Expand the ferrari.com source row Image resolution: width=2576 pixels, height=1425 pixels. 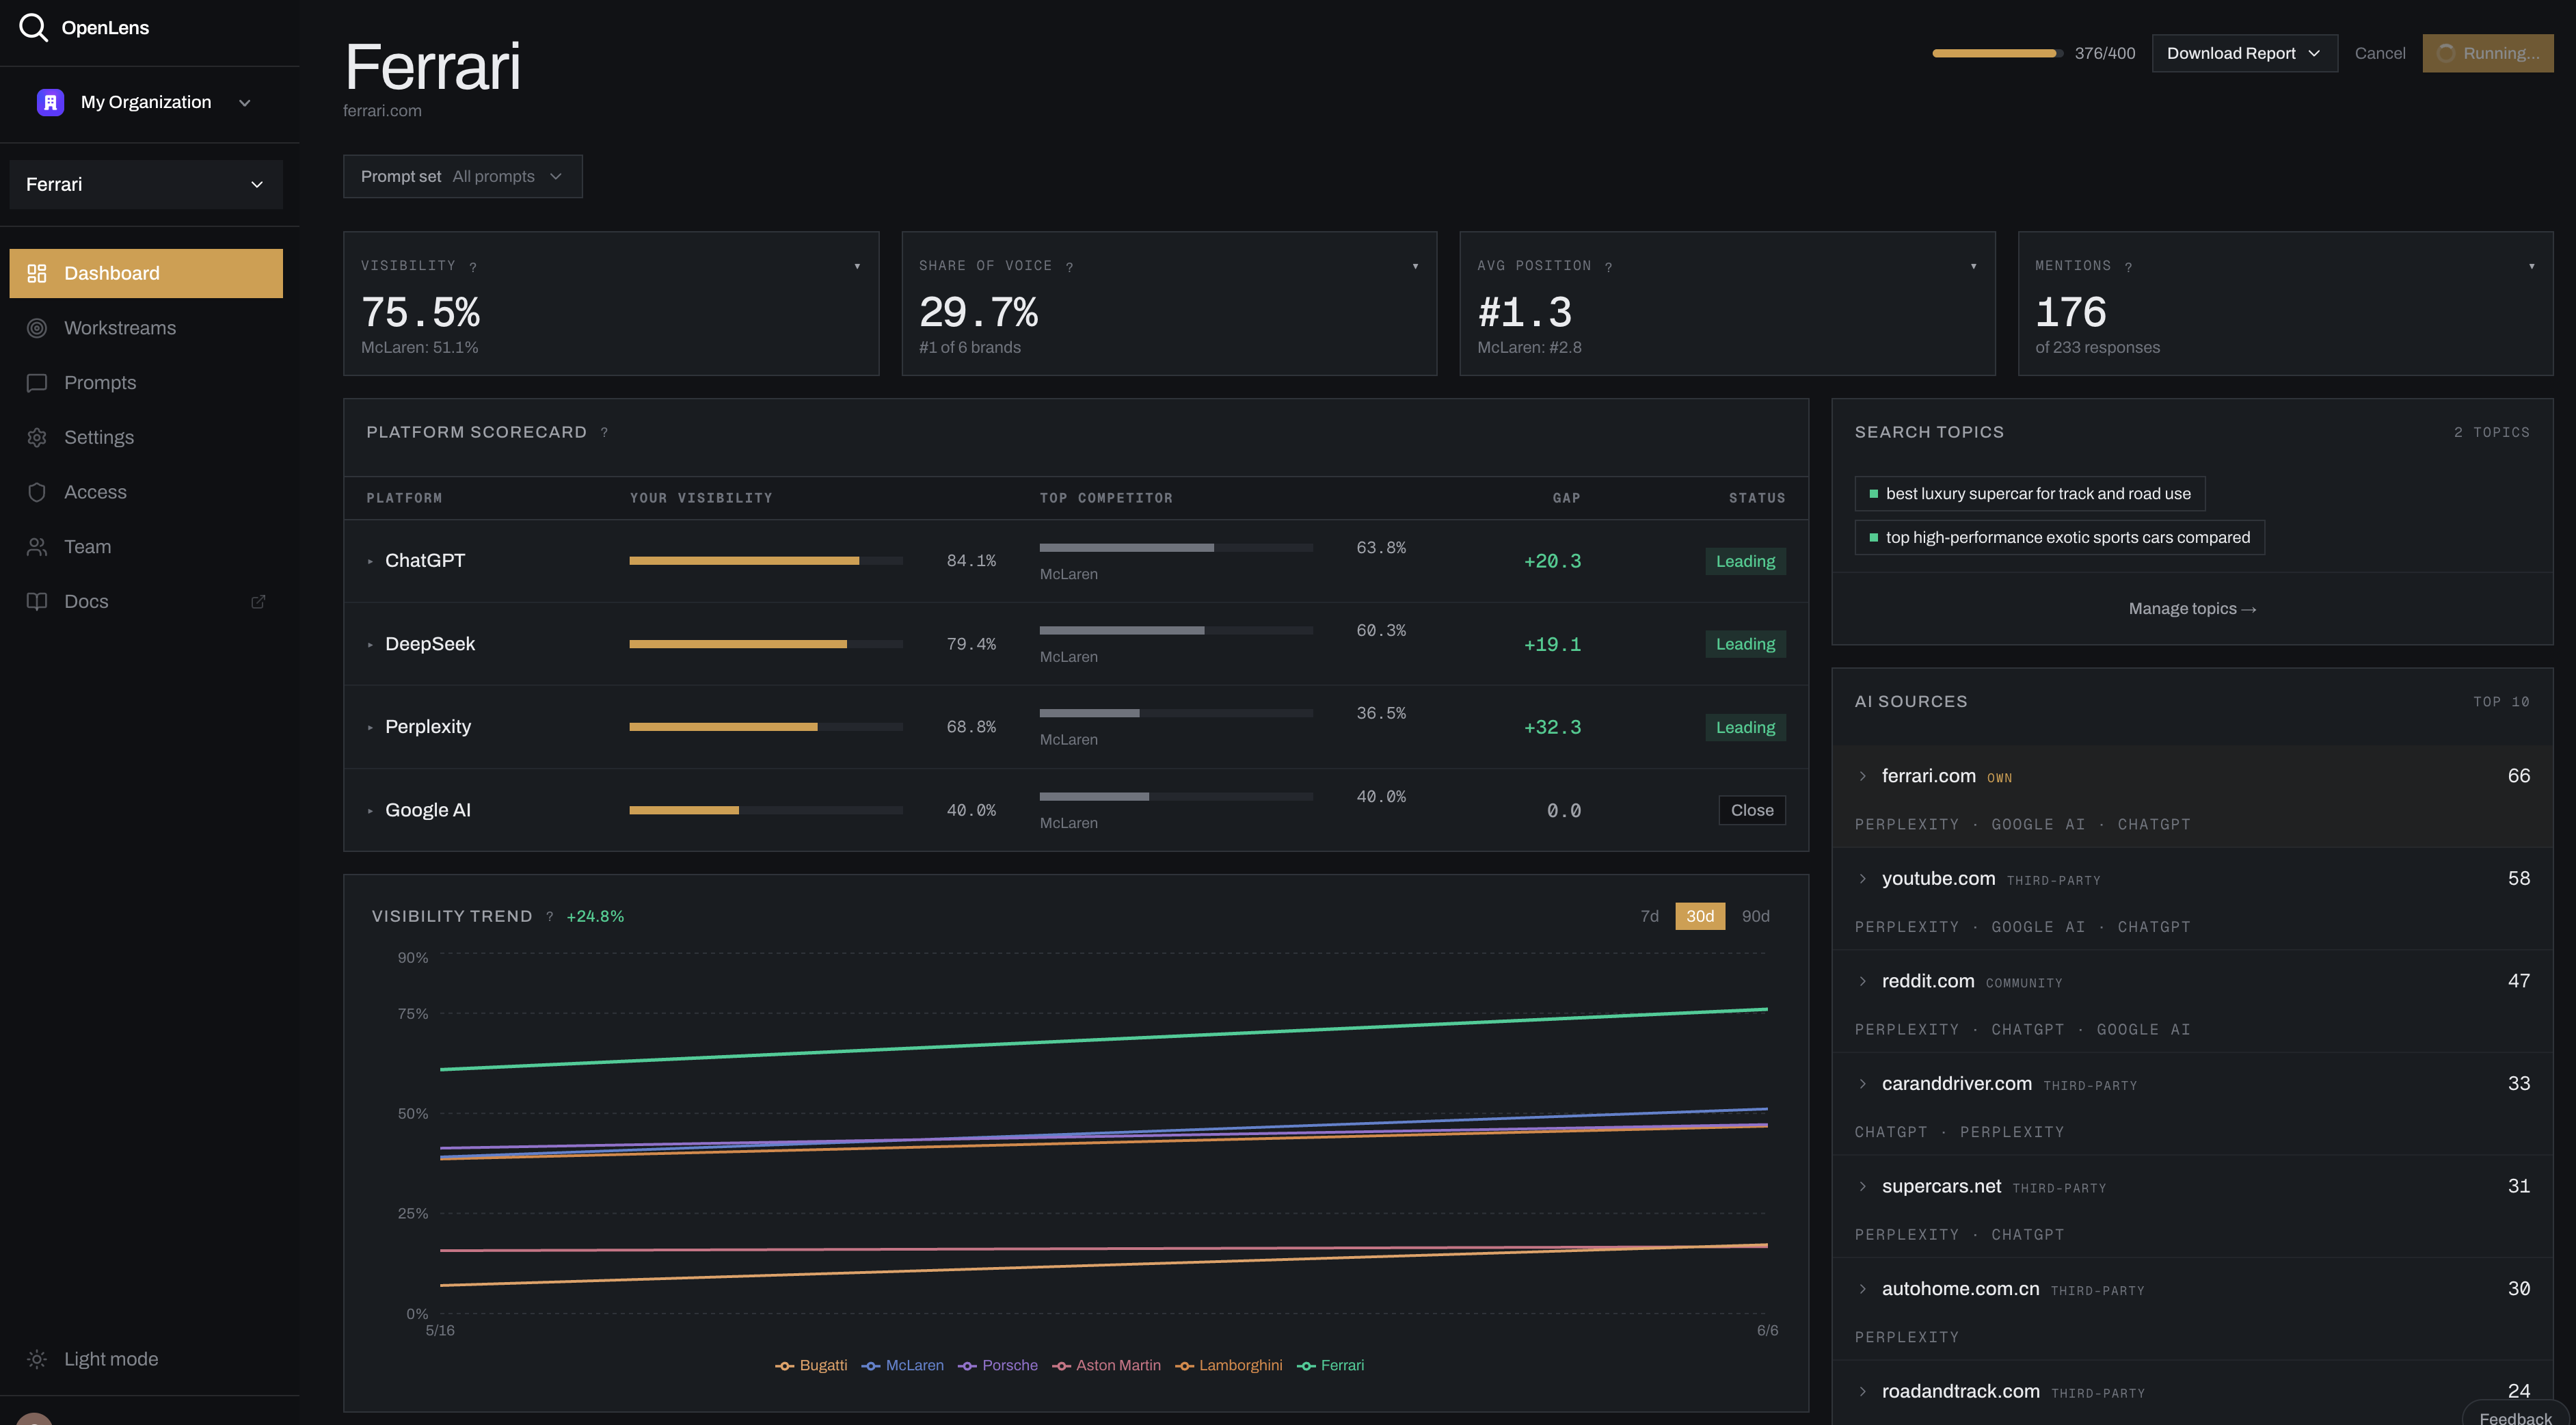pyautogui.click(x=1862, y=776)
